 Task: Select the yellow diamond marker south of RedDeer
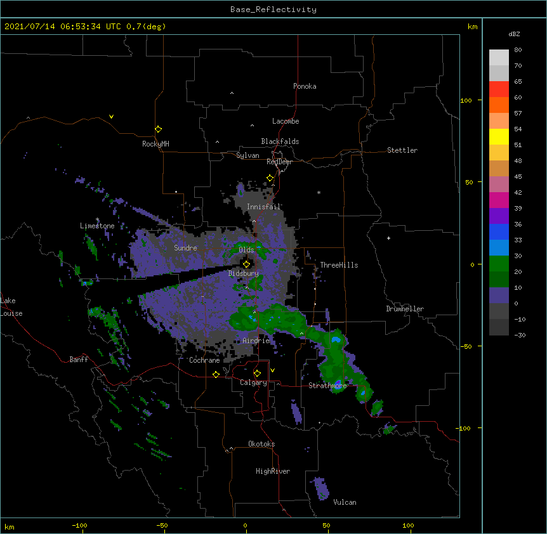pos(270,178)
